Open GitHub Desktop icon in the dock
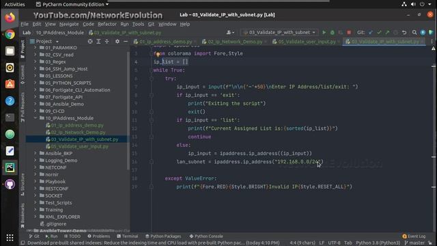The height and width of the screenshot is (246, 437). pyautogui.click(x=10, y=184)
